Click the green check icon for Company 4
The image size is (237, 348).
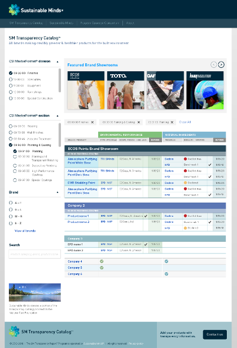pos(102,261)
